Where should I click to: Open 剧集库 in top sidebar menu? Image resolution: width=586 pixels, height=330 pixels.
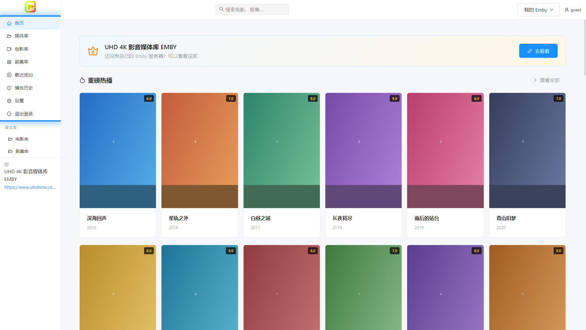[30, 62]
